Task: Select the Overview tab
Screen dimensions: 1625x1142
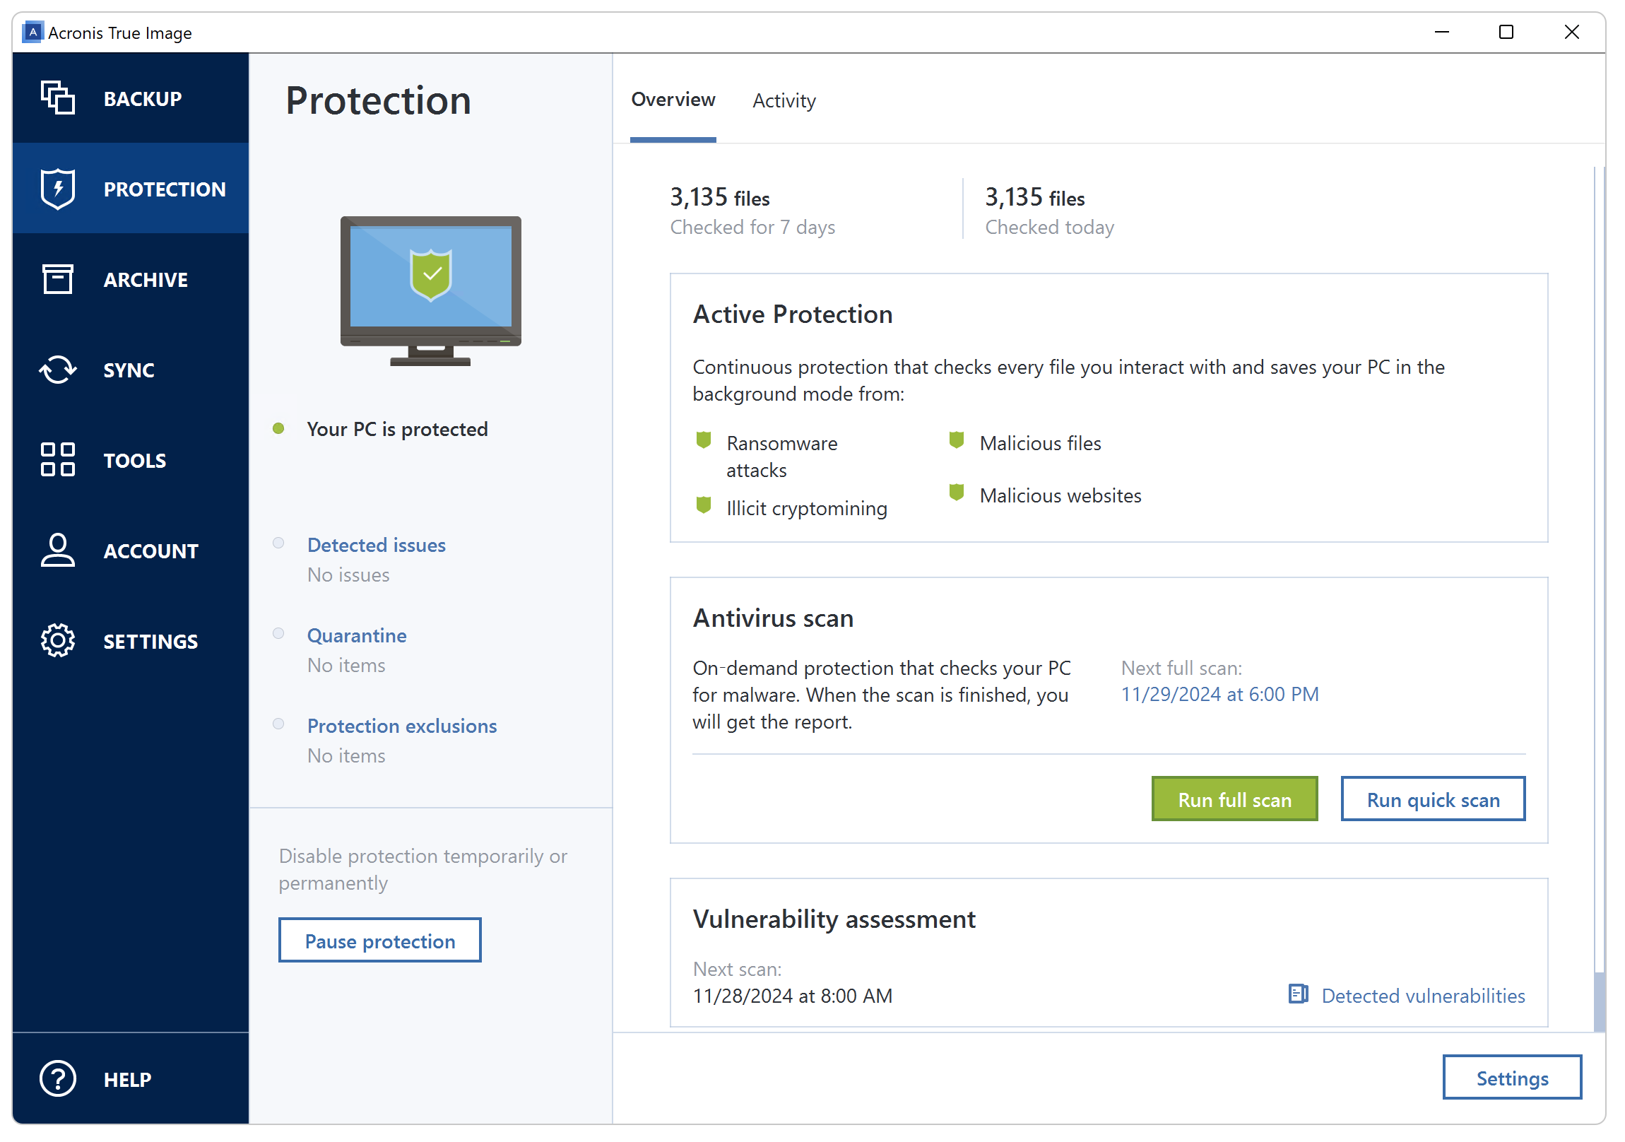Action: [673, 101]
